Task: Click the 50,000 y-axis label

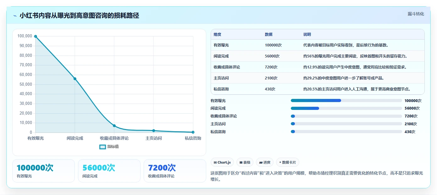Action: [26, 84]
